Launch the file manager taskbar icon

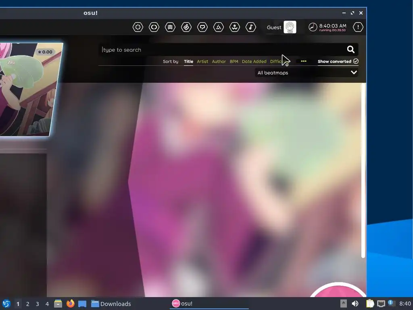[x=58, y=304]
